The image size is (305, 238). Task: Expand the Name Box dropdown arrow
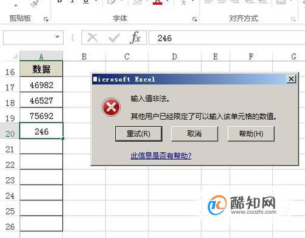coord(57,37)
